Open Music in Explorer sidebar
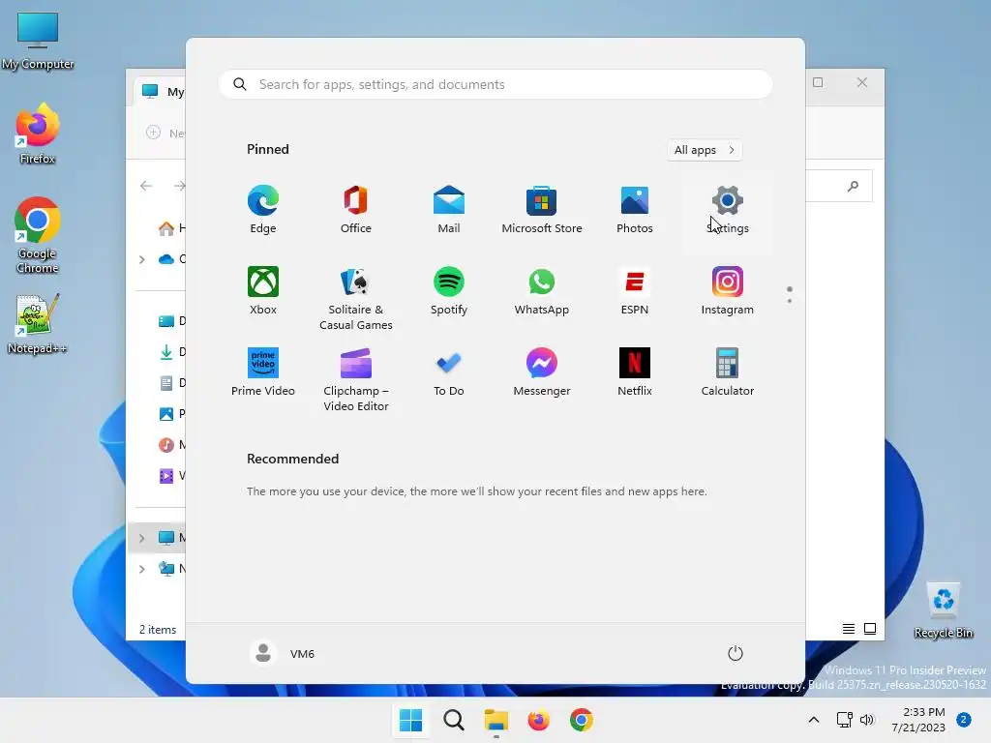This screenshot has width=991, height=743. coord(170,445)
